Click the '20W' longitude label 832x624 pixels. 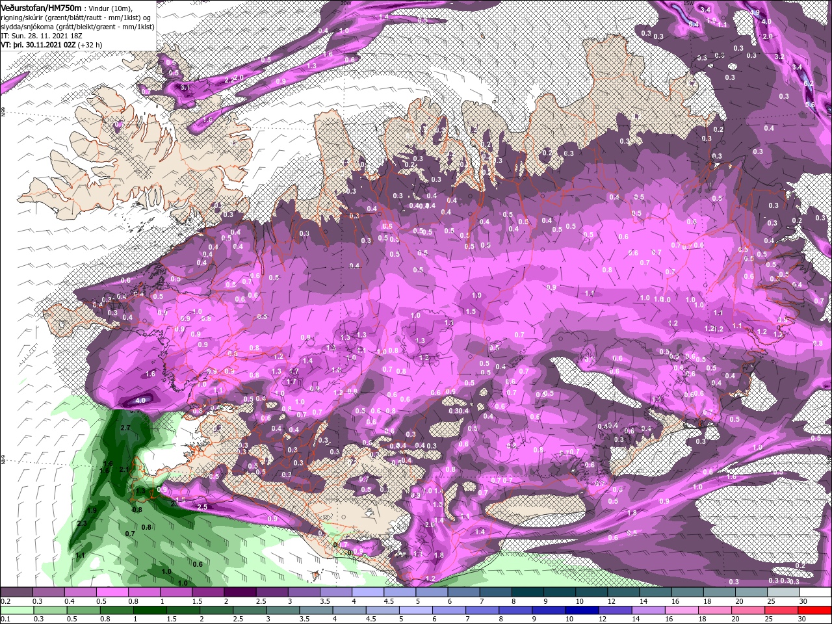tap(345, 3)
